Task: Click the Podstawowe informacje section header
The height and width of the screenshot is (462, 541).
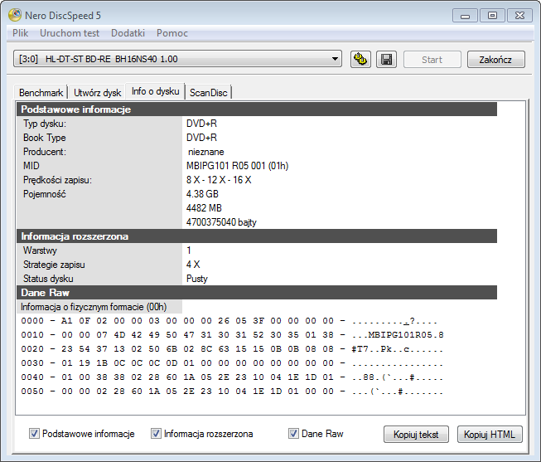Action: 257,109
